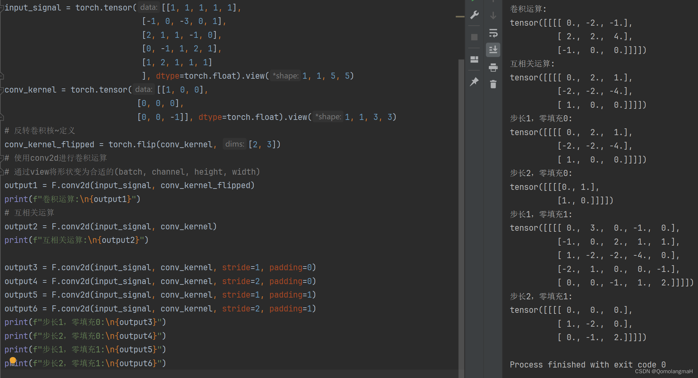
Task: Click the restore layout icon
Action: [x=474, y=59]
